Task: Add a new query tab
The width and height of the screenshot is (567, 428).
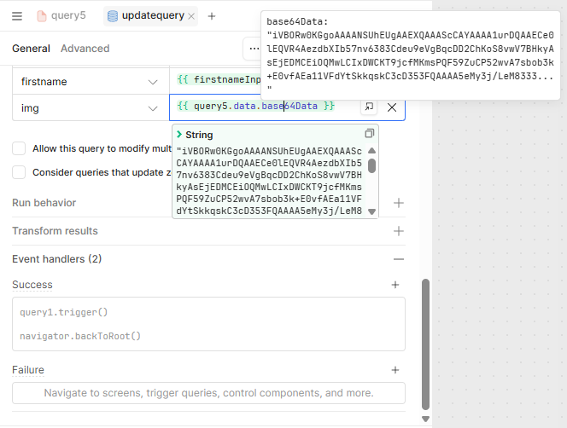Action: coord(212,16)
